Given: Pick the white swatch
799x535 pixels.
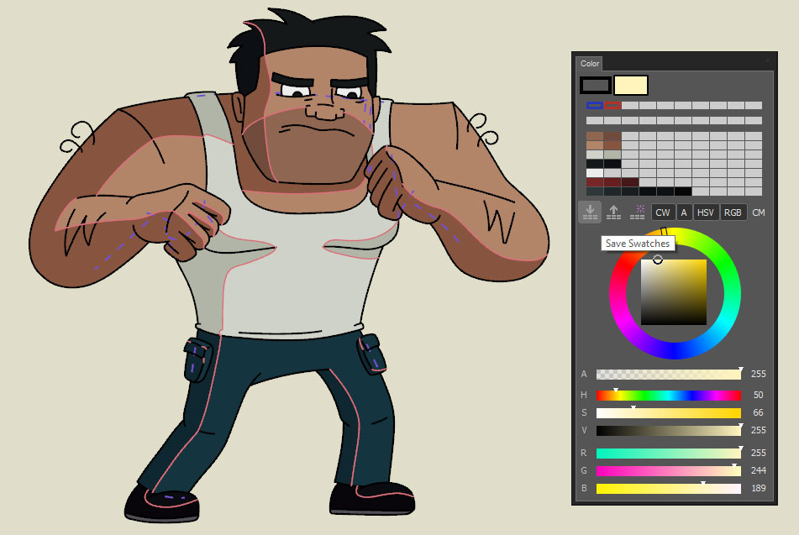Looking at the screenshot, I should (x=595, y=173).
